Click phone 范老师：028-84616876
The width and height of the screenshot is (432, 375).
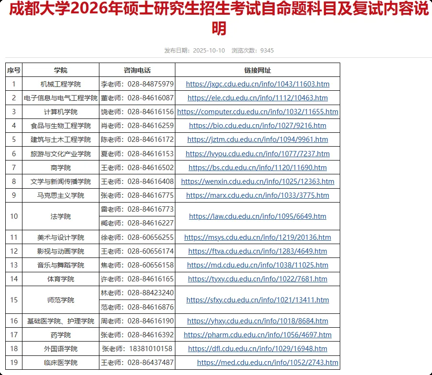coord(137,307)
